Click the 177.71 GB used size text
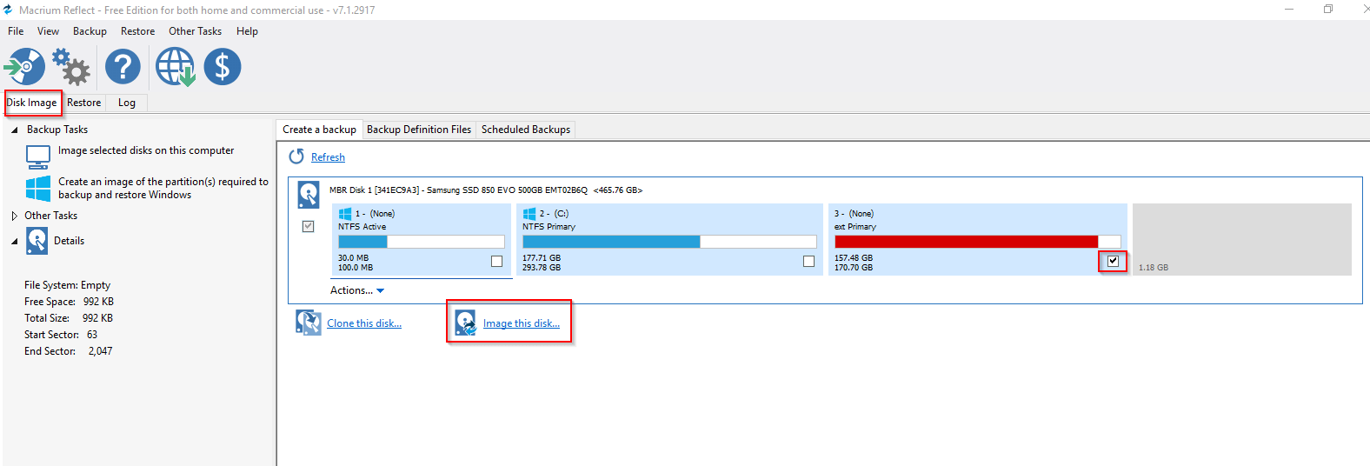The image size is (1370, 466). click(542, 258)
